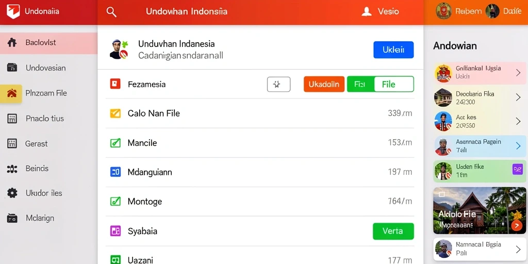Click the Andowian panel heading
Image resolution: width=528 pixels, height=264 pixels.
[455, 46]
